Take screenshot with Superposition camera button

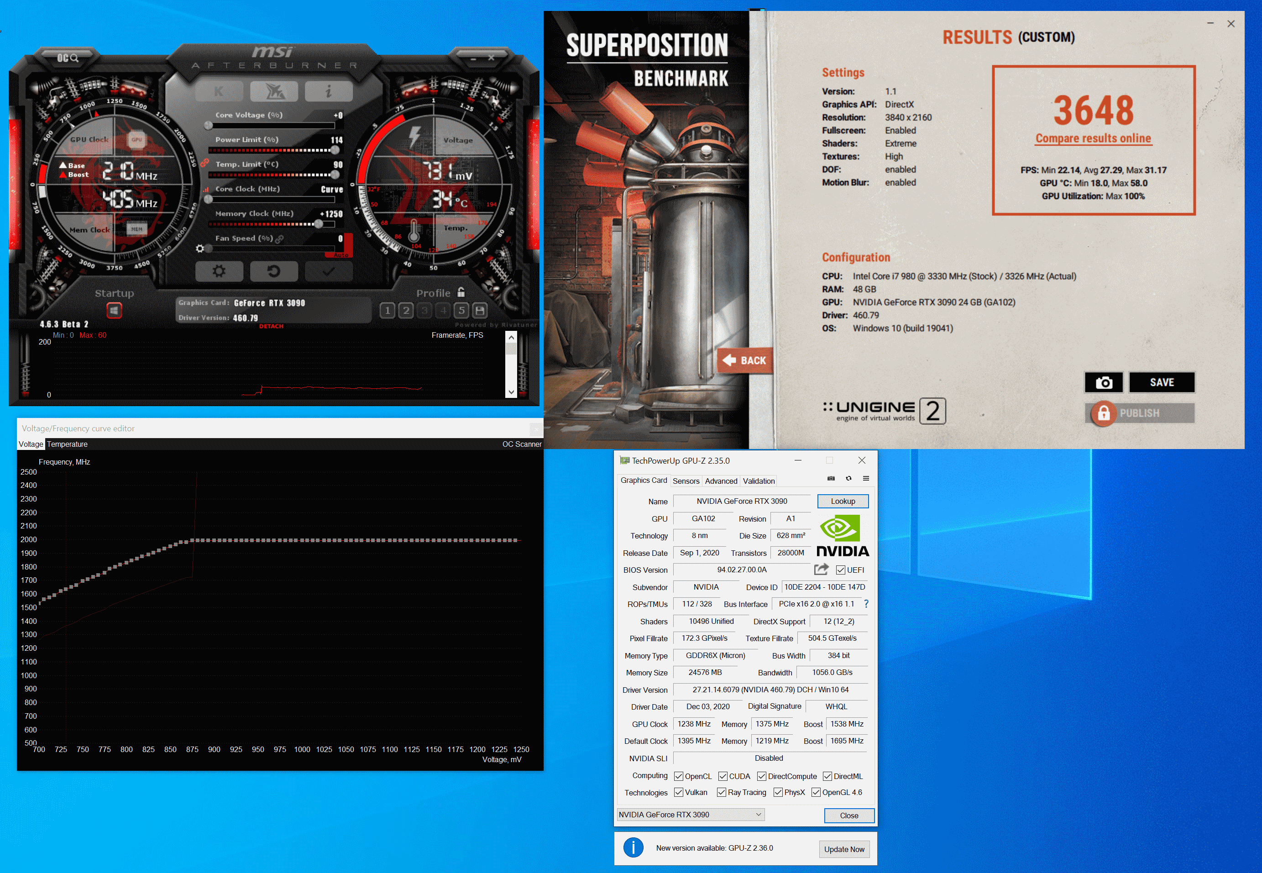1103,382
